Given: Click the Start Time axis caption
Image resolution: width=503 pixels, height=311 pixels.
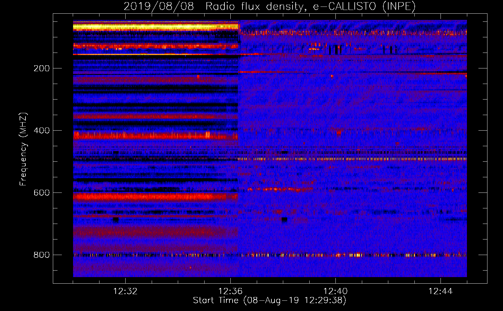Looking at the screenshot, I should 269,300.
